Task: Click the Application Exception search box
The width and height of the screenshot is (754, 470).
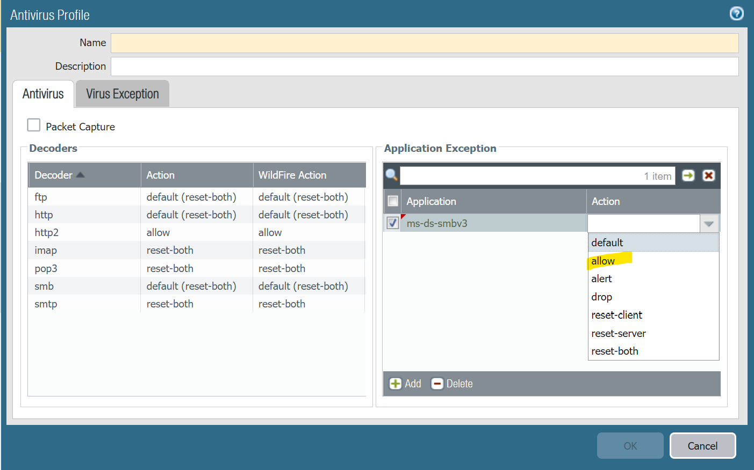Action: (x=537, y=175)
